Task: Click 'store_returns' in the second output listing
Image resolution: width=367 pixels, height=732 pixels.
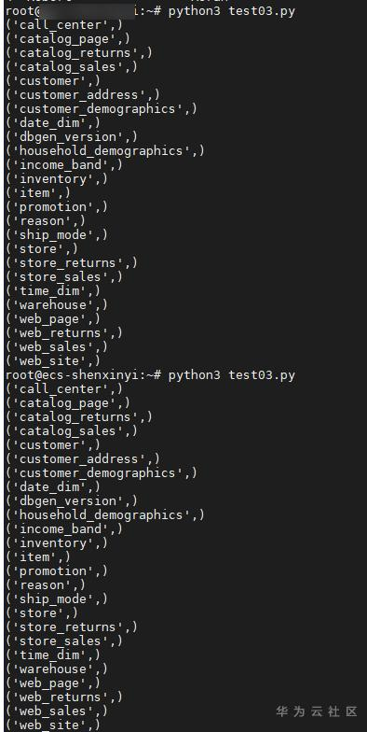Action: pos(71,627)
